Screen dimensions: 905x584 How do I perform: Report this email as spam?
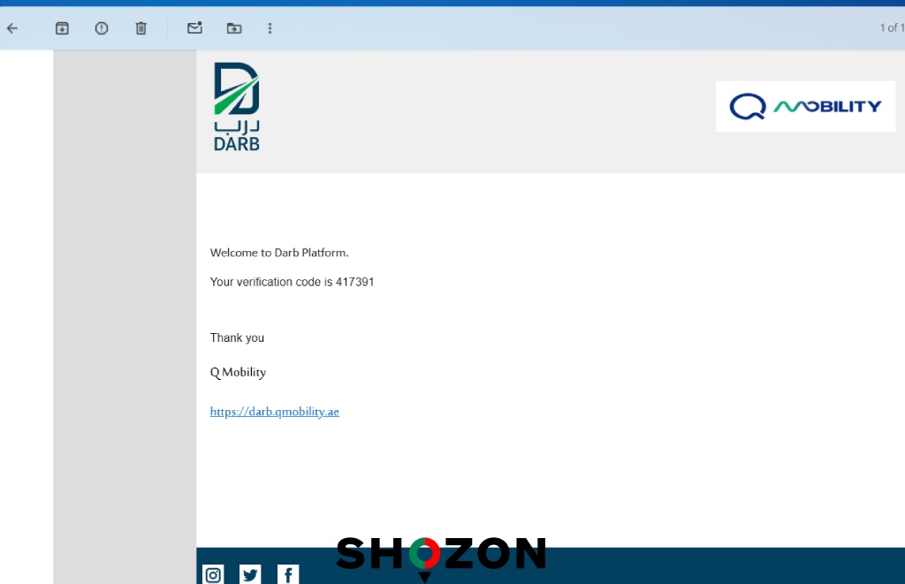[x=102, y=28]
